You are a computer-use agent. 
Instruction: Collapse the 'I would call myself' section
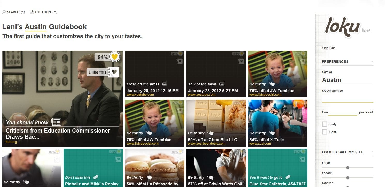[372, 152]
